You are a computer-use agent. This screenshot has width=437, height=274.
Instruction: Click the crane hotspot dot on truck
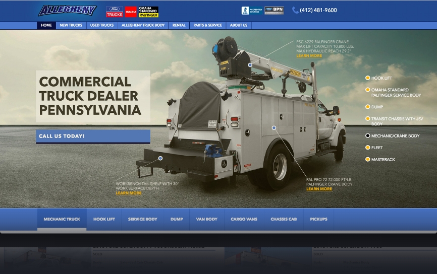[x=250, y=65]
